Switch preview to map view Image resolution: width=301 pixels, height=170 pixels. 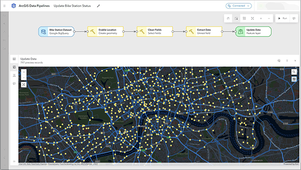[x=14, y=67]
